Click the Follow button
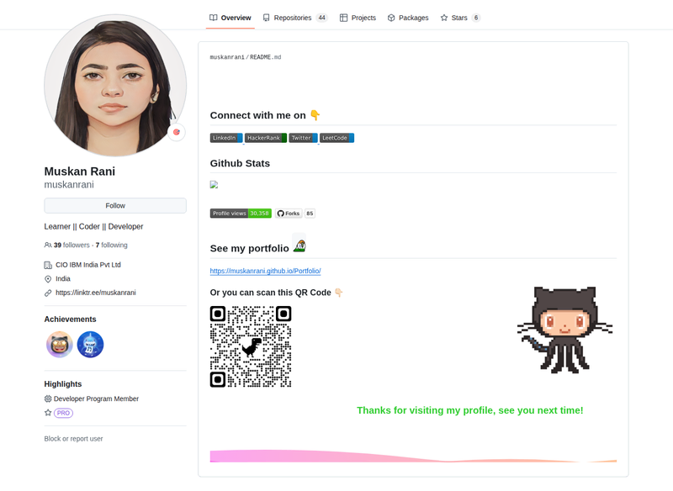 (115, 206)
